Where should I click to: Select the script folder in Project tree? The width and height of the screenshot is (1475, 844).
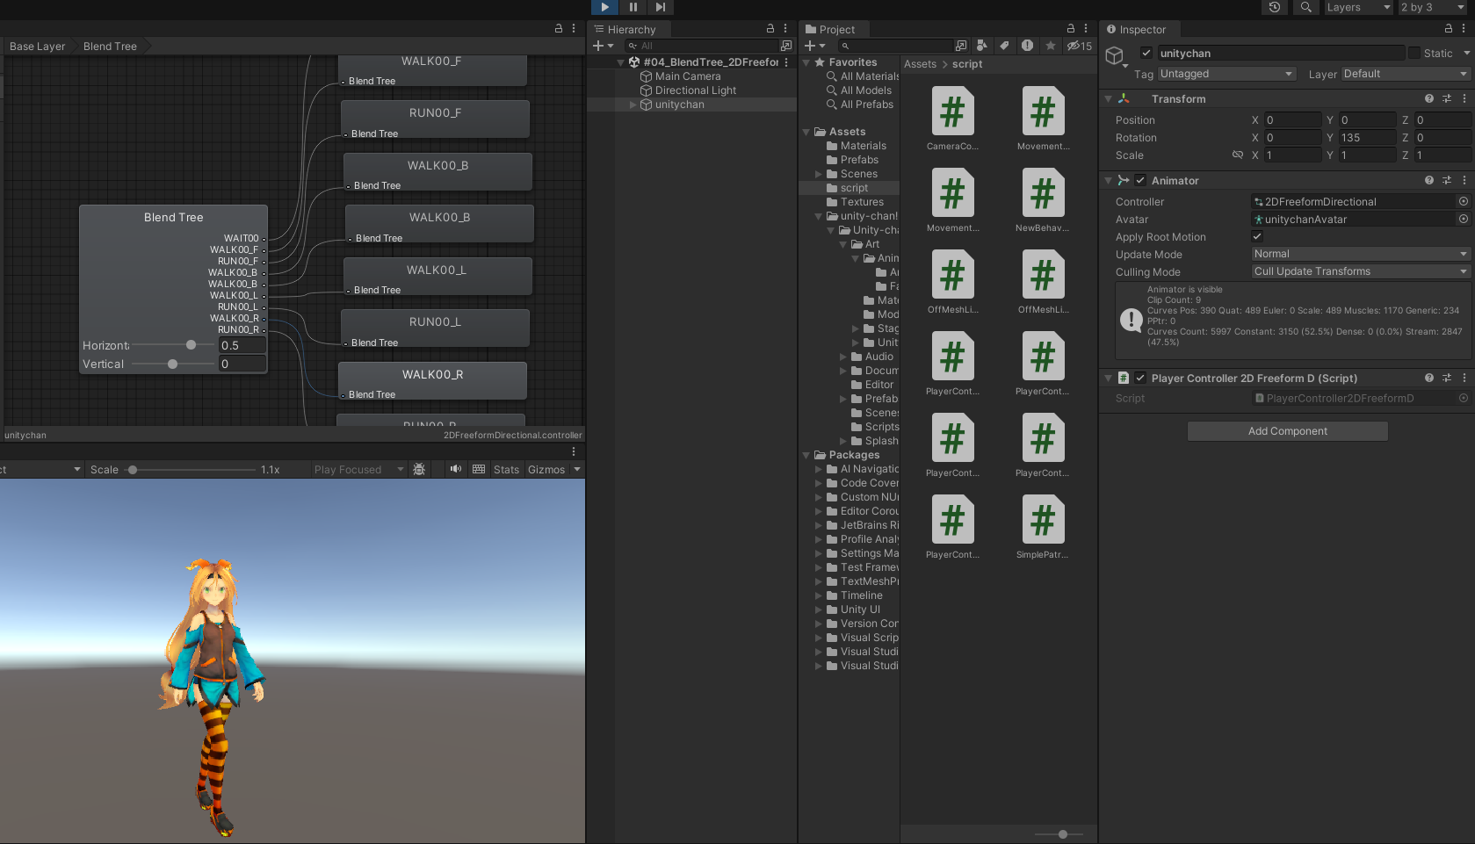pos(854,188)
